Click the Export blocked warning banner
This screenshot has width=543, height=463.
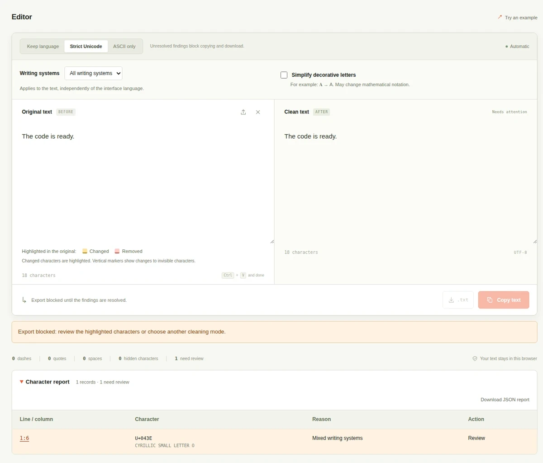274,332
